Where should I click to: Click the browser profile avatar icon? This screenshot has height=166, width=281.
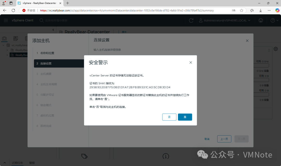[x=3, y=3]
